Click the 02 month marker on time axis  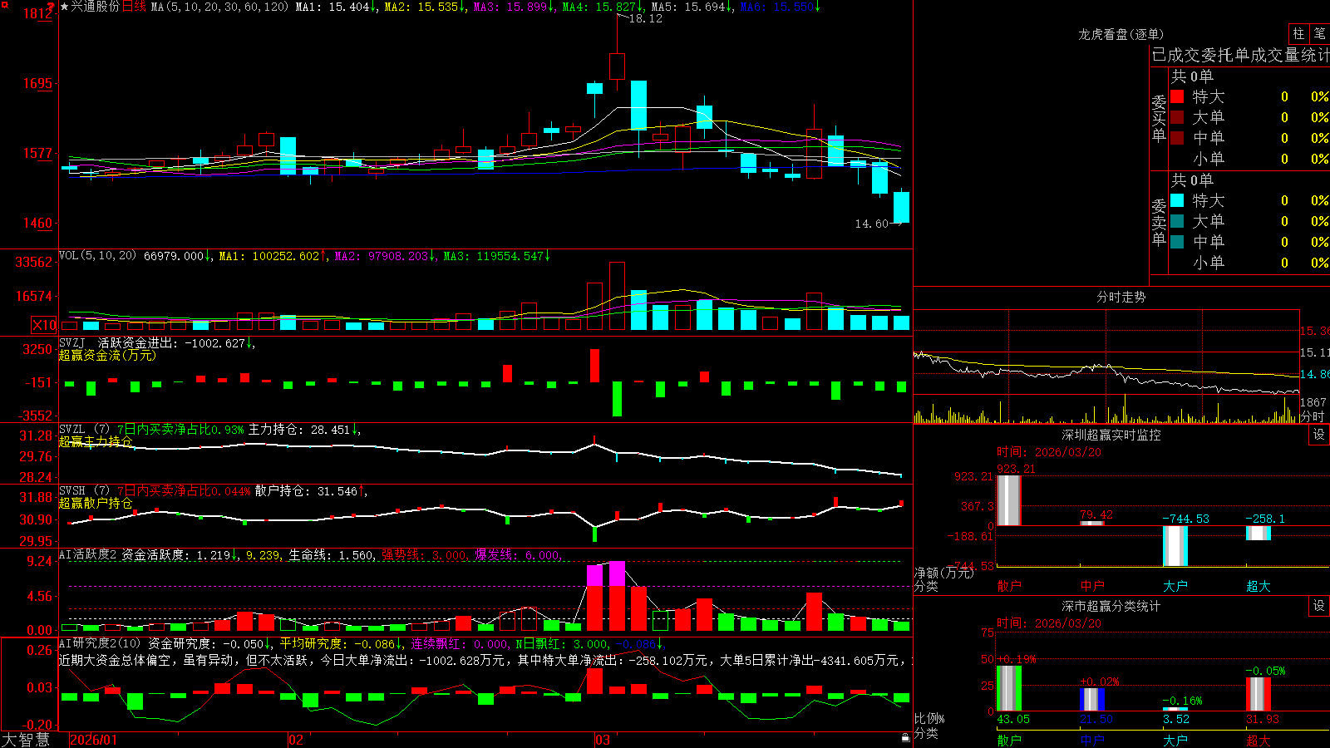point(296,740)
